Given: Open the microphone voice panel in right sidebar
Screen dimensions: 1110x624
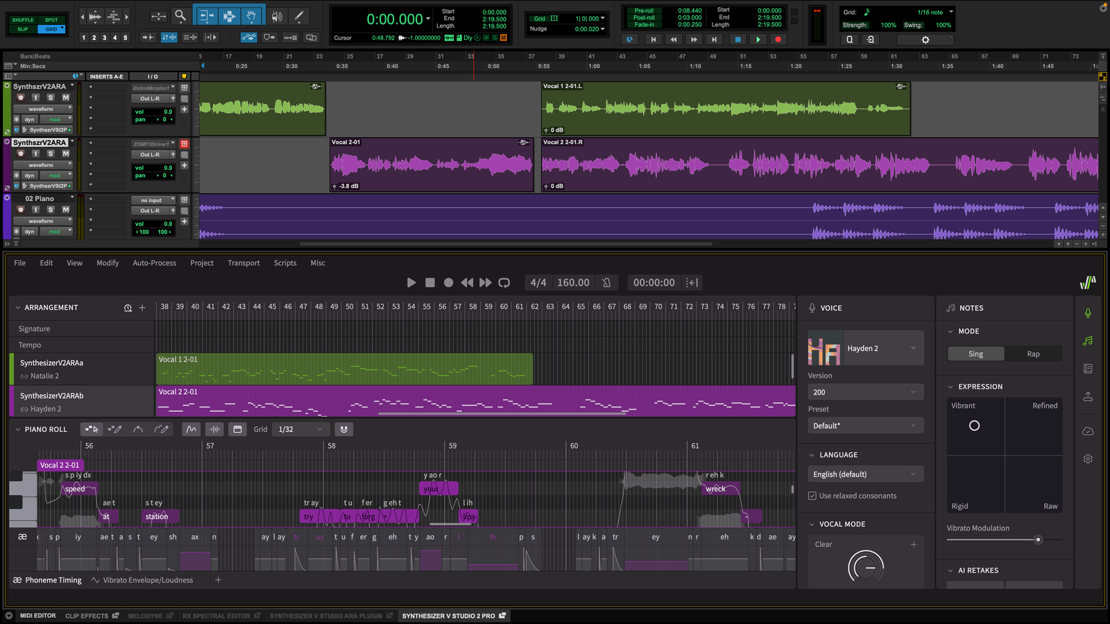Looking at the screenshot, I should pos(1088,313).
